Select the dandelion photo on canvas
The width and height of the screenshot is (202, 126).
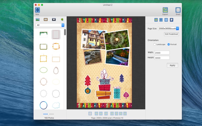[x=117, y=40]
